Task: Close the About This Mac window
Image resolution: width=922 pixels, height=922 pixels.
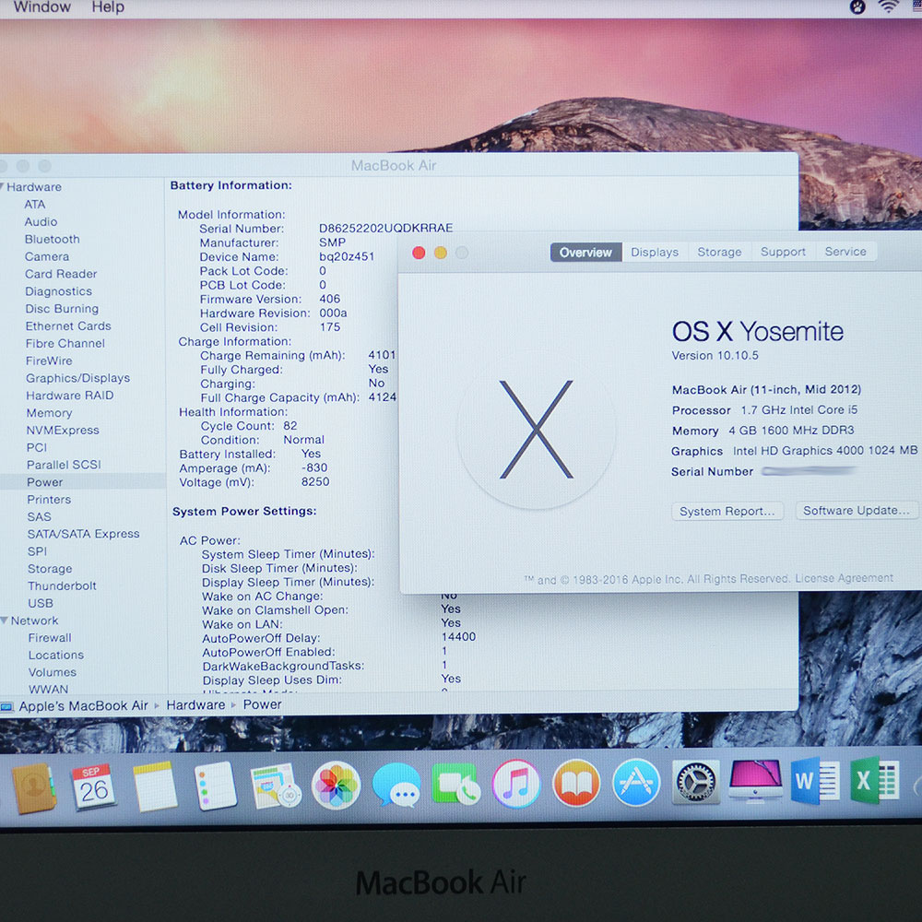Action: tap(419, 253)
